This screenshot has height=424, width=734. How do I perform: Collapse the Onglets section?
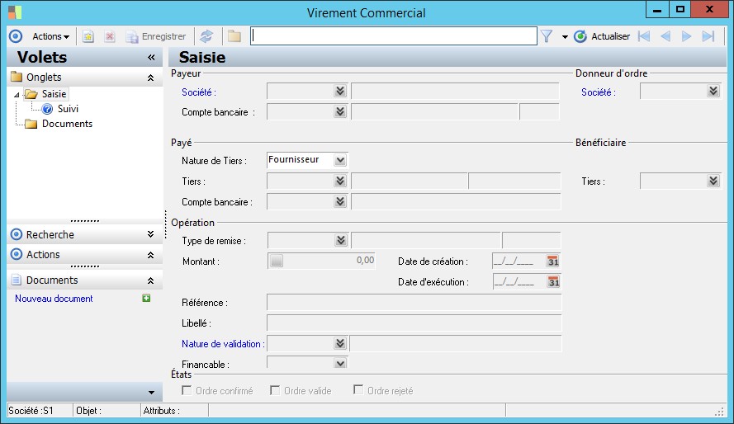point(150,78)
